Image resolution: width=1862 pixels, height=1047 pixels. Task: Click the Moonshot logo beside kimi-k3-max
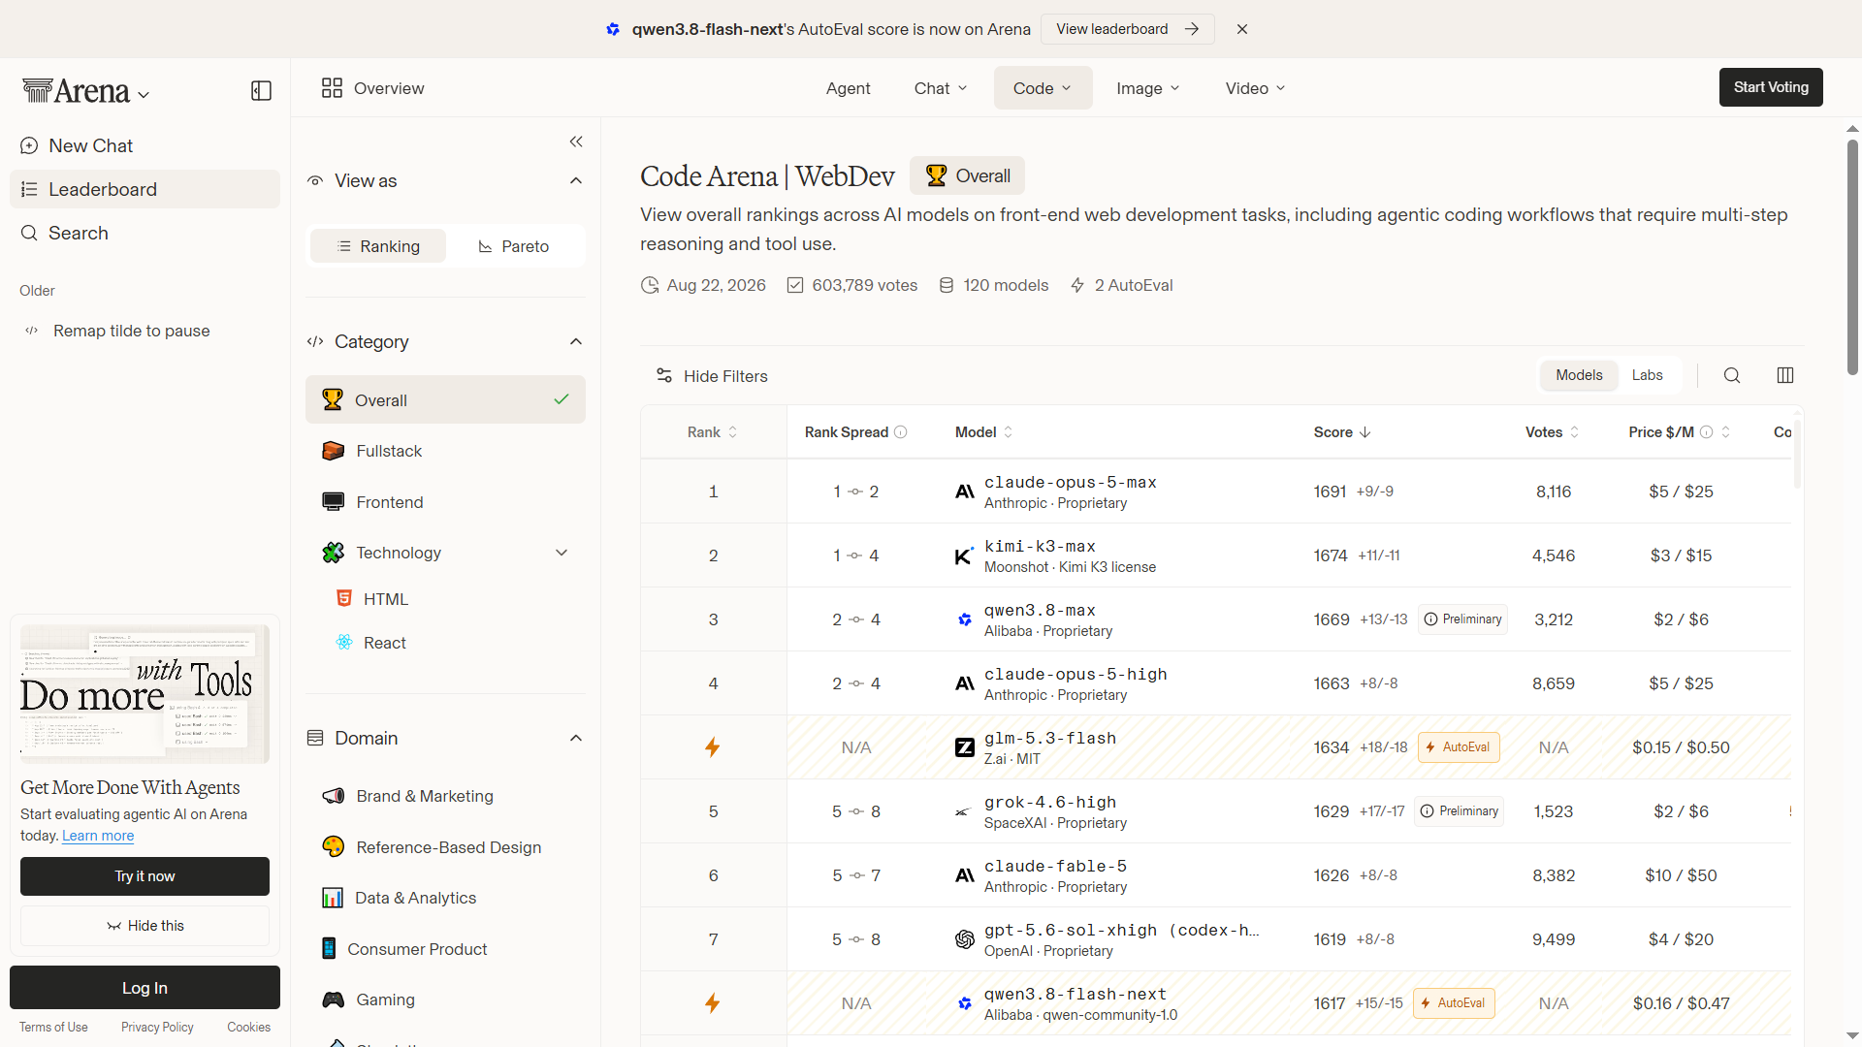(x=964, y=555)
